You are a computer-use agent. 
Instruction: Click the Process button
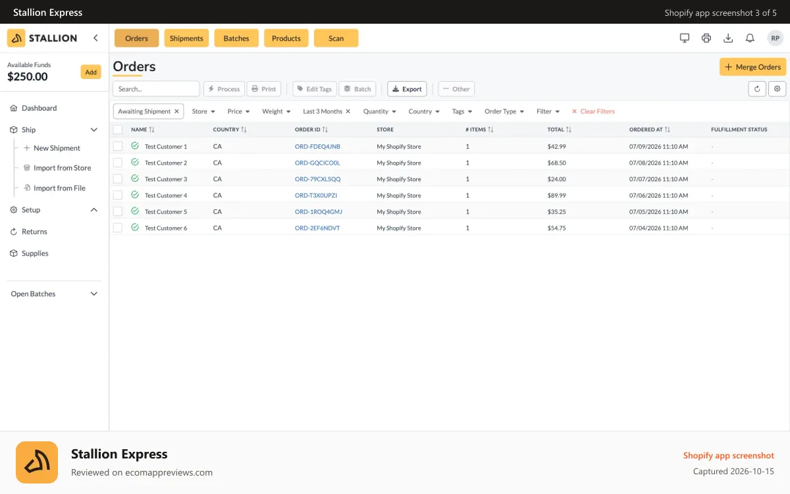coord(224,89)
